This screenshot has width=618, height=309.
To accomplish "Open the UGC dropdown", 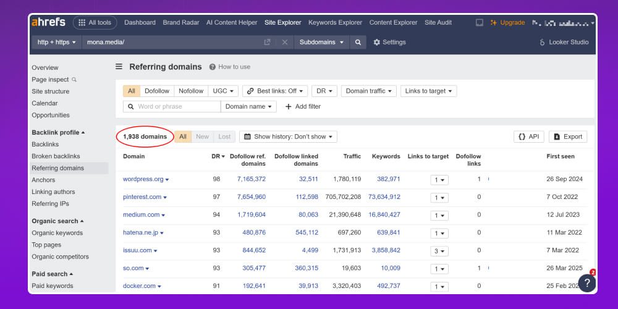I will point(223,91).
